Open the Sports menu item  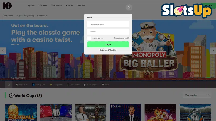(x=31, y=6)
